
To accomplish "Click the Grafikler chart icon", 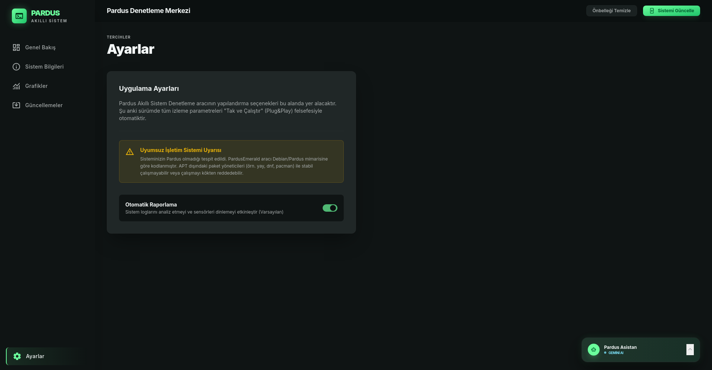I will [x=16, y=86].
